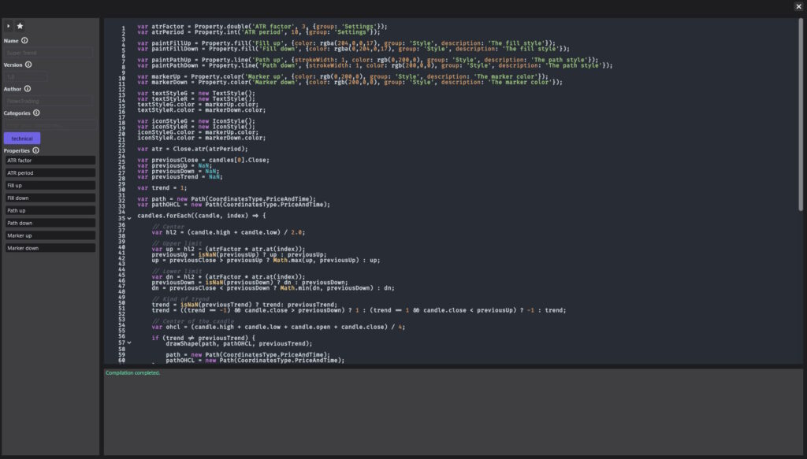The image size is (807, 459).
Task: Select the 'technical' category tag
Action: point(22,138)
